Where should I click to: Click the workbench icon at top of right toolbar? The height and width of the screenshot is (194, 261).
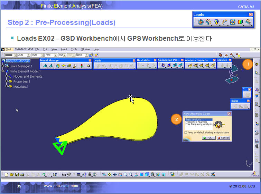pos(257,65)
